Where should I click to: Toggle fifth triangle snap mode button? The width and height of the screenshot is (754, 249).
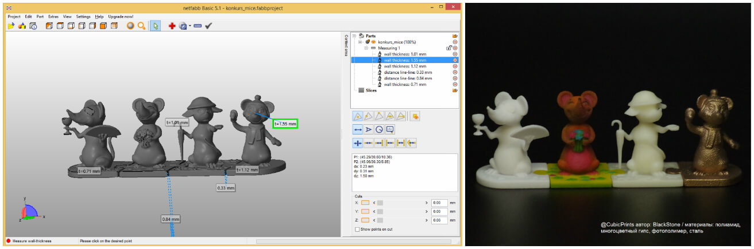(x=401, y=116)
